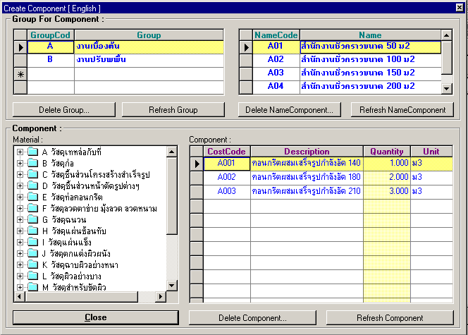The height and width of the screenshot is (335, 468).
Task: Click the CostCode column header
Action: (227, 152)
